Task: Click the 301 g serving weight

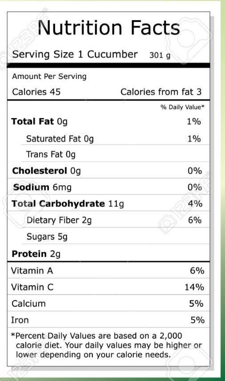Action: point(160,55)
